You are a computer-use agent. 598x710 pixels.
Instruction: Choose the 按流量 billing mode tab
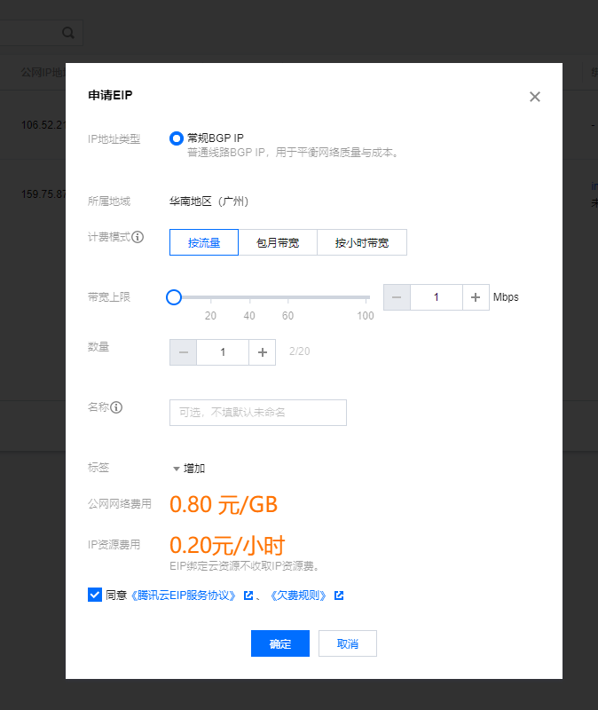pyautogui.click(x=204, y=242)
